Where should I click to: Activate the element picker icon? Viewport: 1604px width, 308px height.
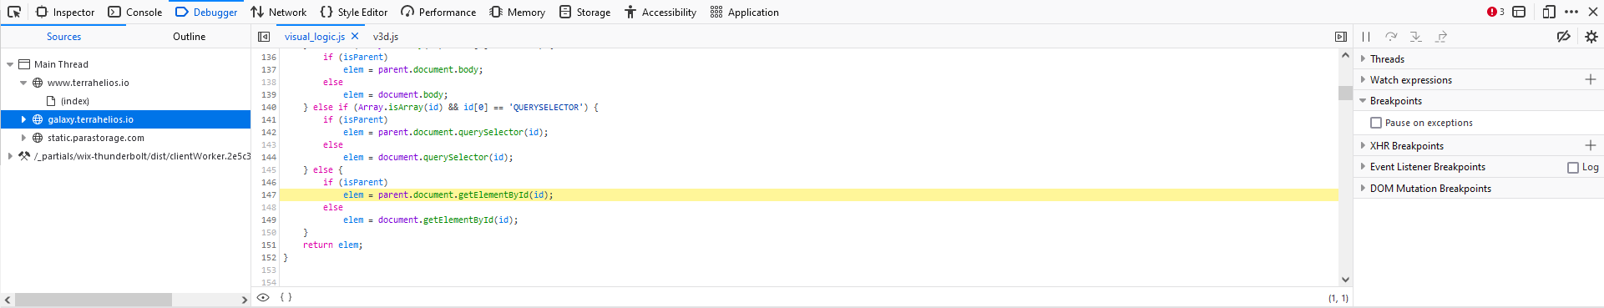pyautogui.click(x=14, y=12)
